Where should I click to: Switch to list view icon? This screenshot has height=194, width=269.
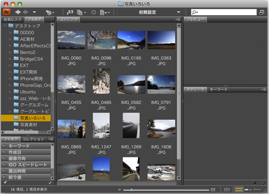[257, 189]
